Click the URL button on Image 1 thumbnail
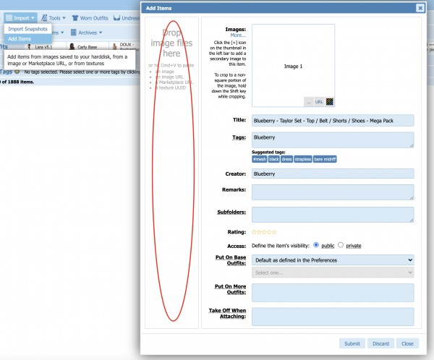 point(319,102)
